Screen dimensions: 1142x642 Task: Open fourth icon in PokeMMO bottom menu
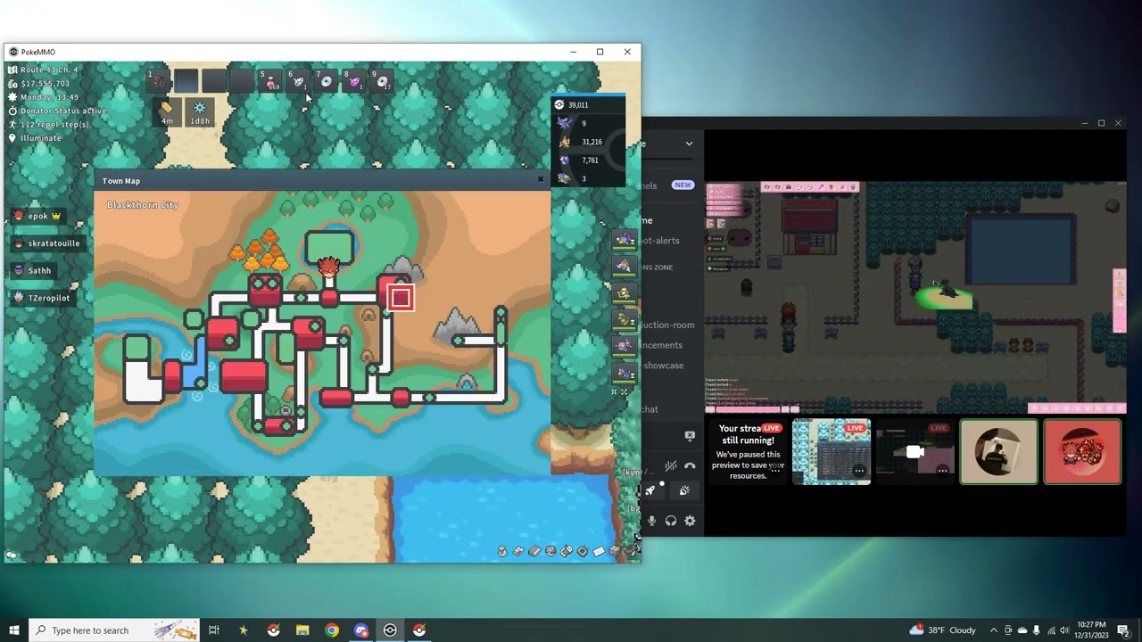pyautogui.click(x=550, y=551)
